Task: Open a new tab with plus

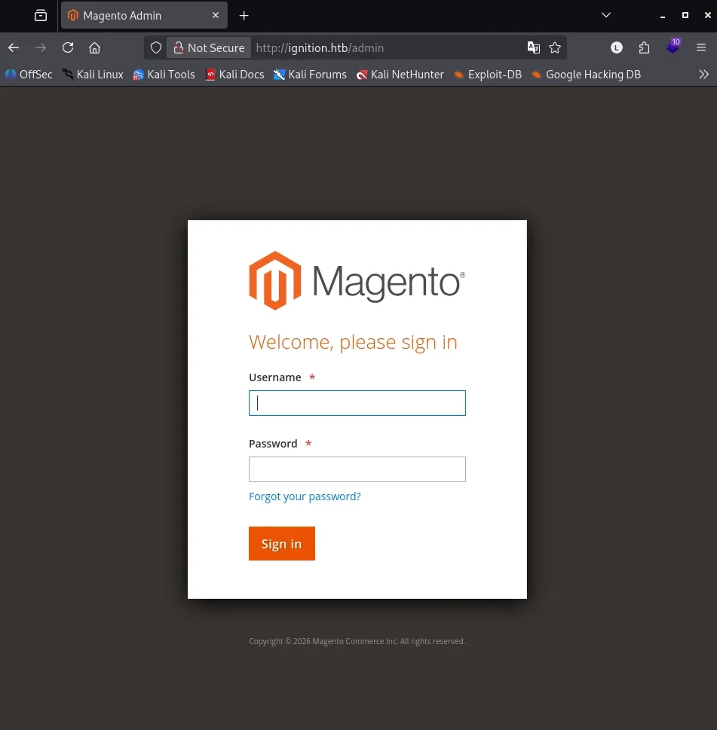Action: point(244,15)
